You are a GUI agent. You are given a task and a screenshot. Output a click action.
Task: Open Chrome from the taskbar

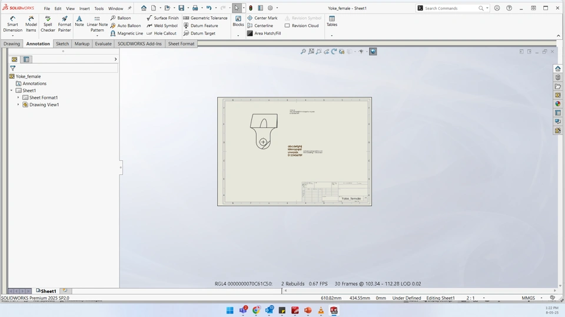pyautogui.click(x=256, y=311)
